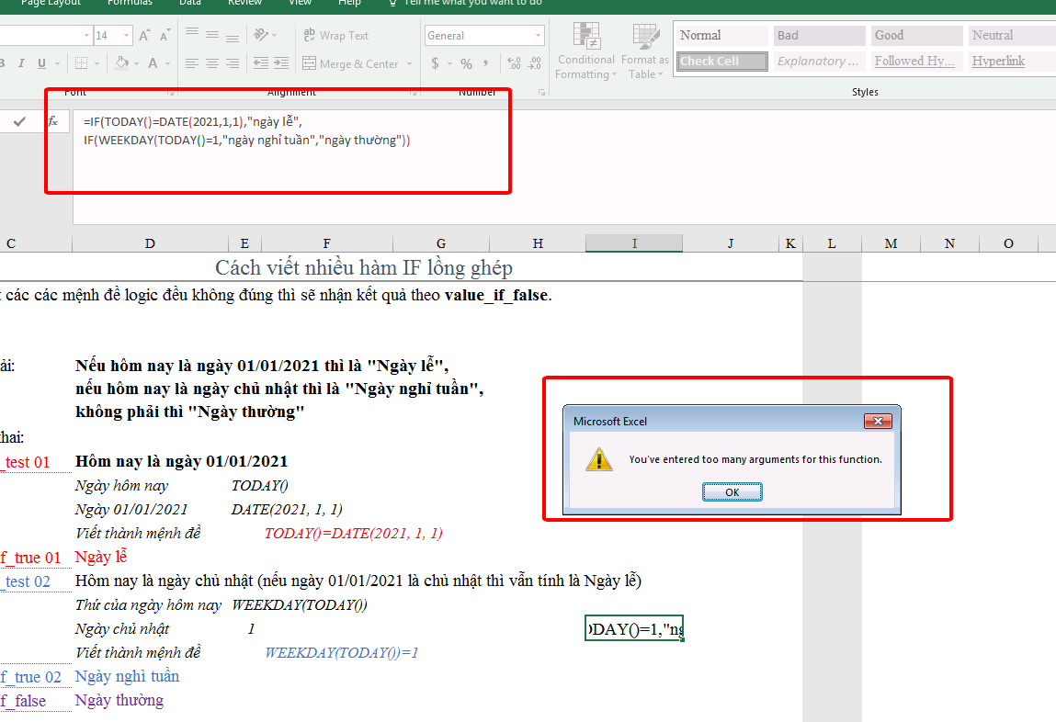Image resolution: width=1056 pixels, height=722 pixels.
Task: Align text to the right
Action: 233,63
